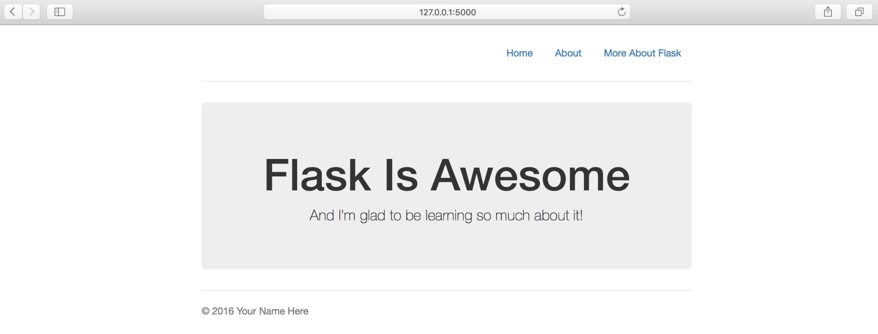Click the 'And I'm glad to be learning' subtitle
The width and height of the screenshot is (878, 334).
coord(446,215)
